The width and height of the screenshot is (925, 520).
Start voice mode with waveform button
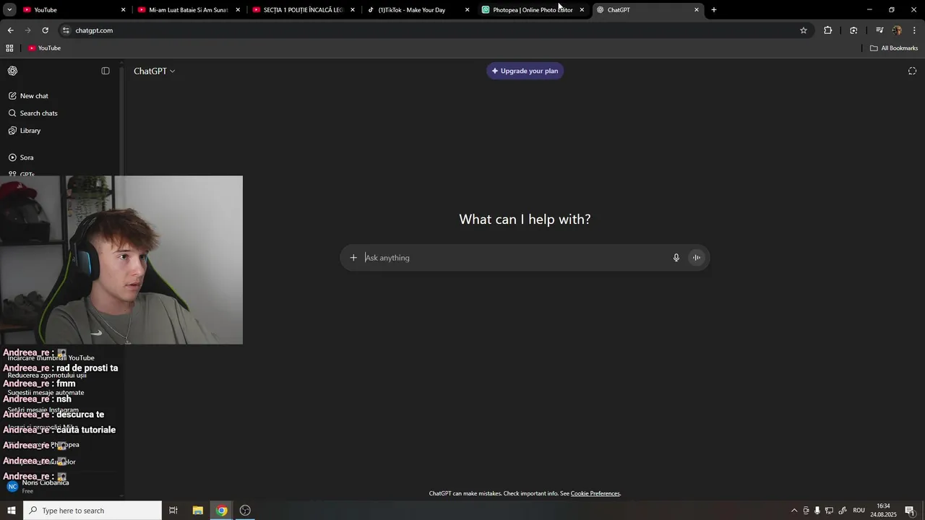[x=697, y=258]
